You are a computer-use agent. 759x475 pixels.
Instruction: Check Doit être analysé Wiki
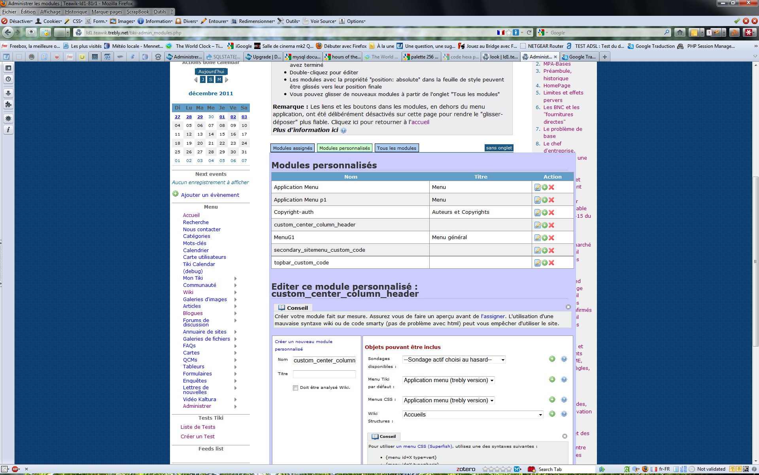pyautogui.click(x=295, y=388)
